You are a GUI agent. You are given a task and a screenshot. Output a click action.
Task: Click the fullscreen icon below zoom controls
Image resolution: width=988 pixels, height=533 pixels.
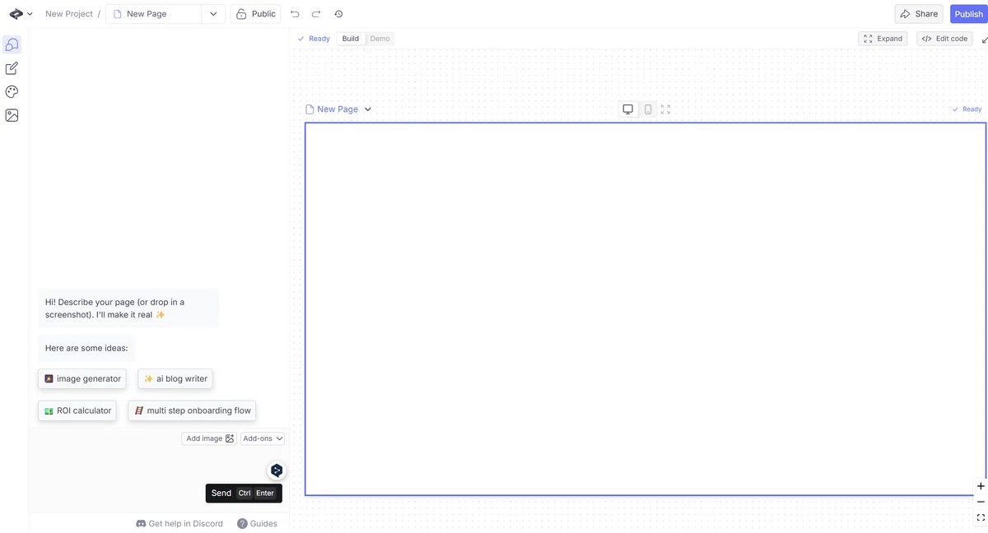pos(981,517)
